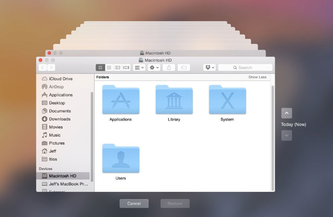This screenshot has width=333, height=217.
Task: Click the sidebar vertical scrollbar
Action: [x=92, y=137]
